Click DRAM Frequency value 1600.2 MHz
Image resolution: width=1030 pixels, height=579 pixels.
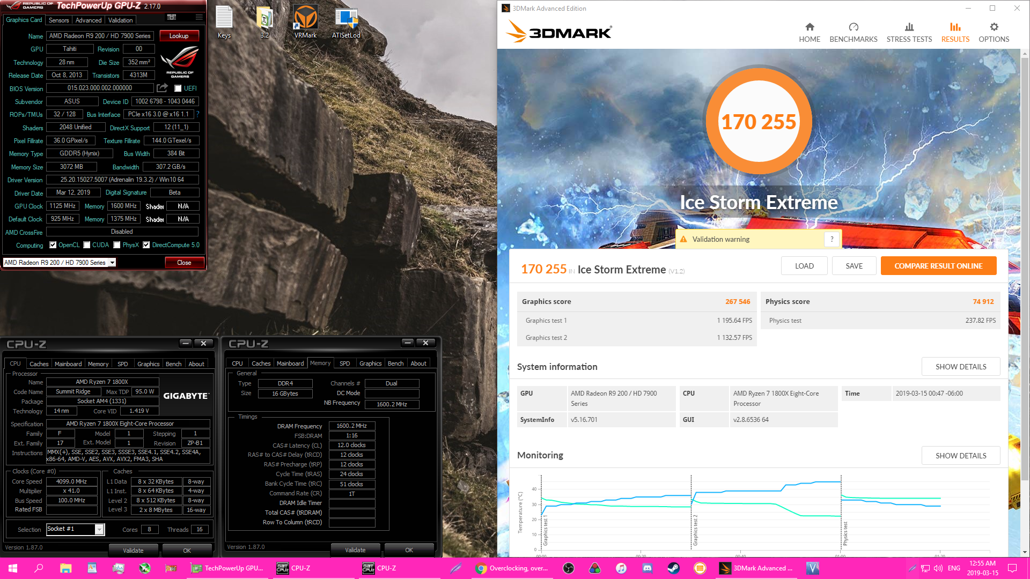[352, 426]
